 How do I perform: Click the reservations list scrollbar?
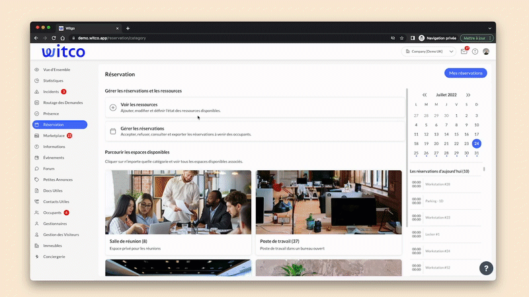(x=484, y=169)
